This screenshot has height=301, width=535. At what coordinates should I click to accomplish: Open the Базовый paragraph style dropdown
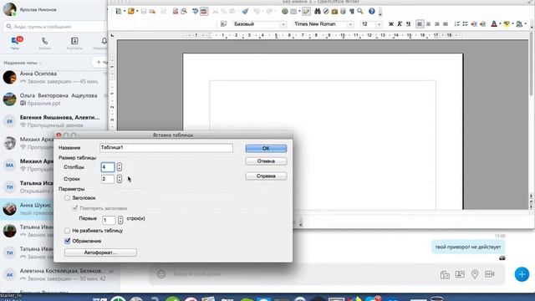coord(283,24)
